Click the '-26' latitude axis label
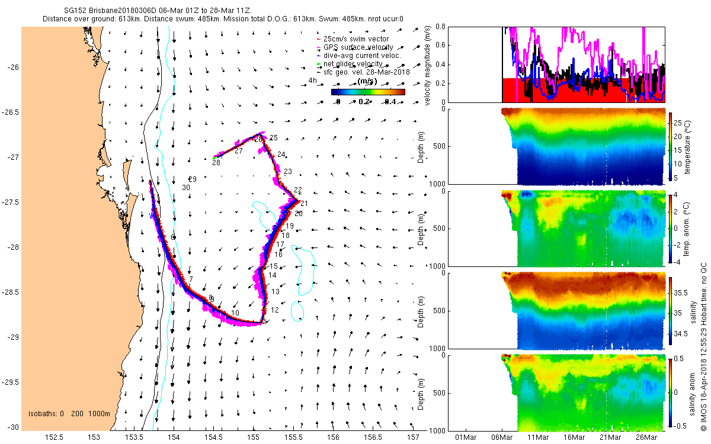The width and height of the screenshot is (711, 444). pos(14,67)
